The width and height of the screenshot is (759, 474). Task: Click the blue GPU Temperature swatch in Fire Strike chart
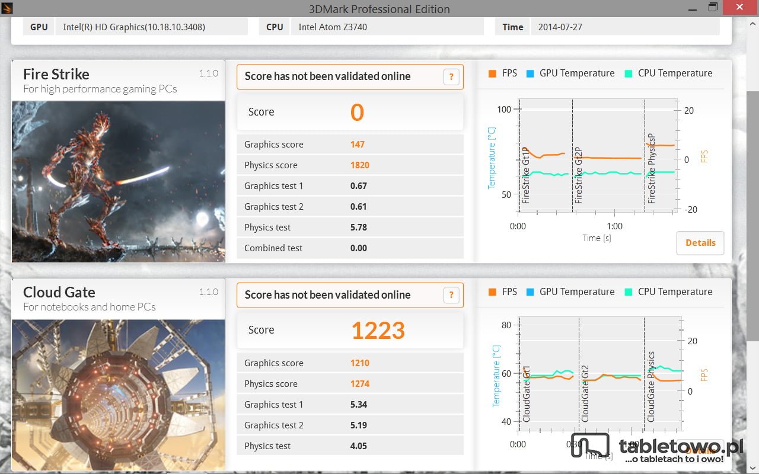coord(530,73)
